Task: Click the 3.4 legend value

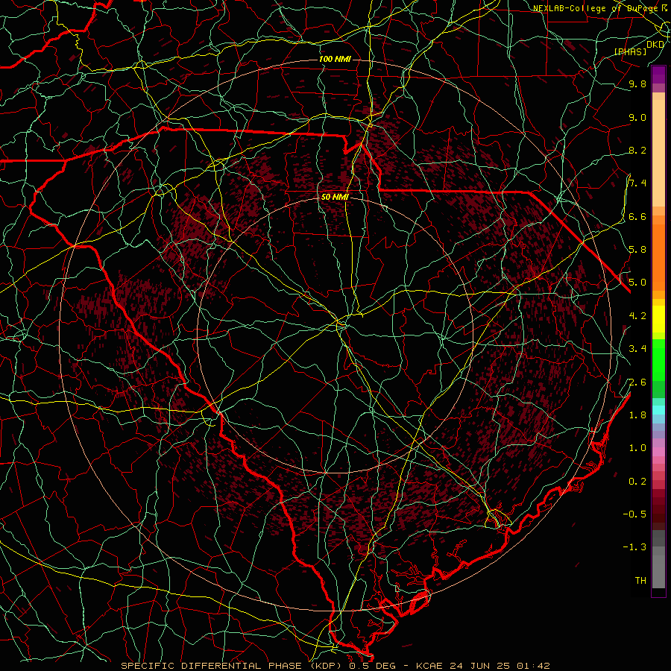Action: (x=637, y=348)
